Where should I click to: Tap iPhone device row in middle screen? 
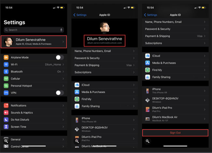[104, 120]
